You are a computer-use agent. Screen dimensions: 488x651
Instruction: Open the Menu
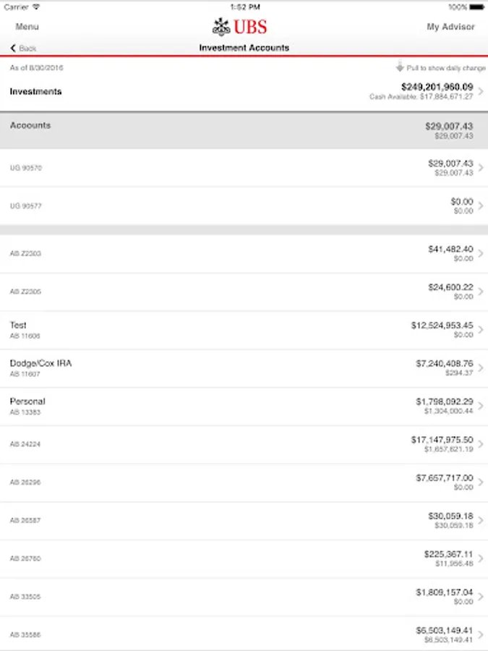pos(27,27)
